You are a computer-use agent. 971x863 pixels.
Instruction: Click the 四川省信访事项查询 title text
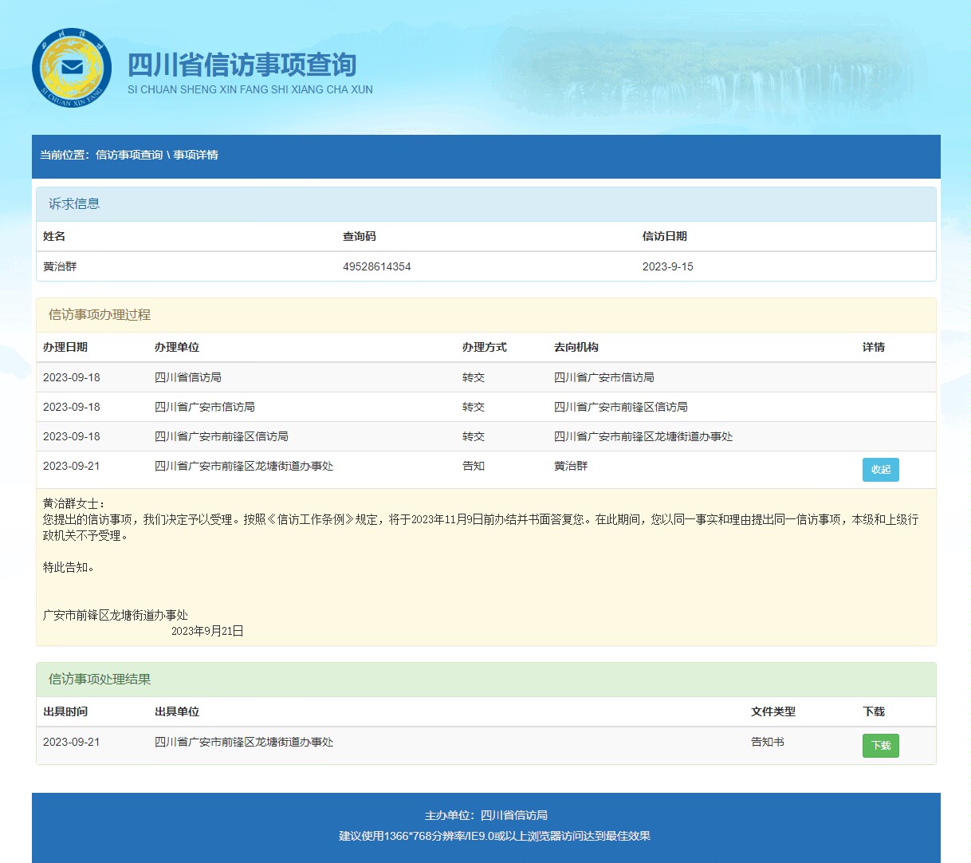242,65
